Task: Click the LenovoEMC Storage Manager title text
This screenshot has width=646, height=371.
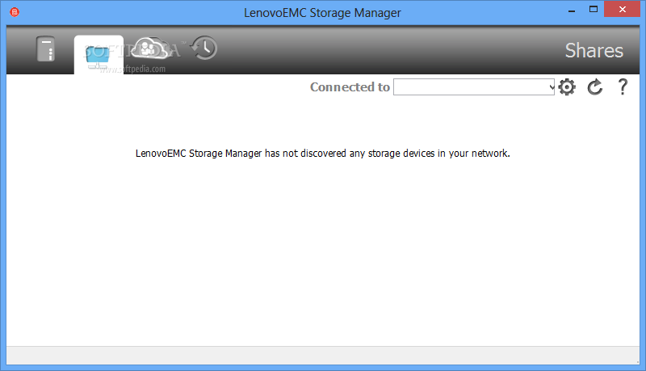Action: point(322,13)
